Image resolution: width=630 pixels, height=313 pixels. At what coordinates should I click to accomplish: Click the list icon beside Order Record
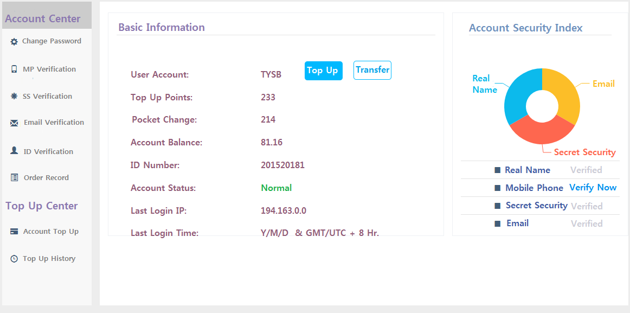(x=14, y=177)
